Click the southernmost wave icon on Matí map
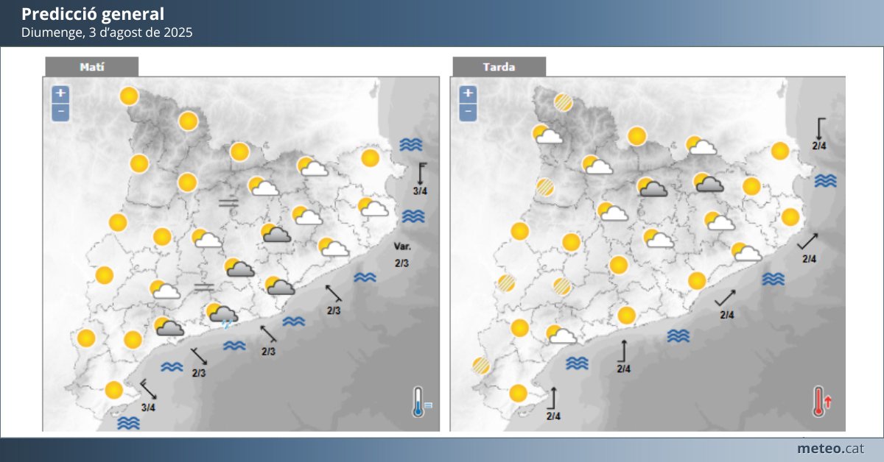Screen dimensions: 884x462 click(129, 423)
